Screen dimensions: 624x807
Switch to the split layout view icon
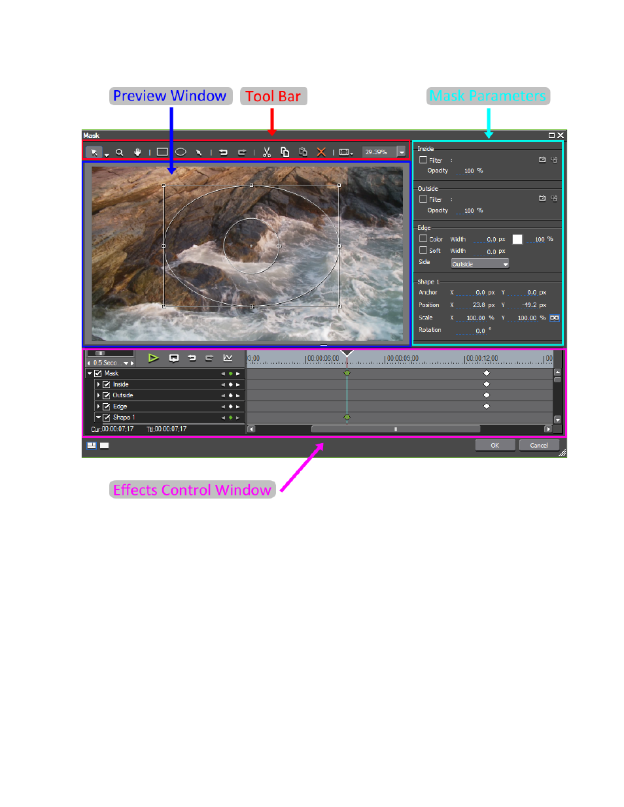click(x=92, y=446)
